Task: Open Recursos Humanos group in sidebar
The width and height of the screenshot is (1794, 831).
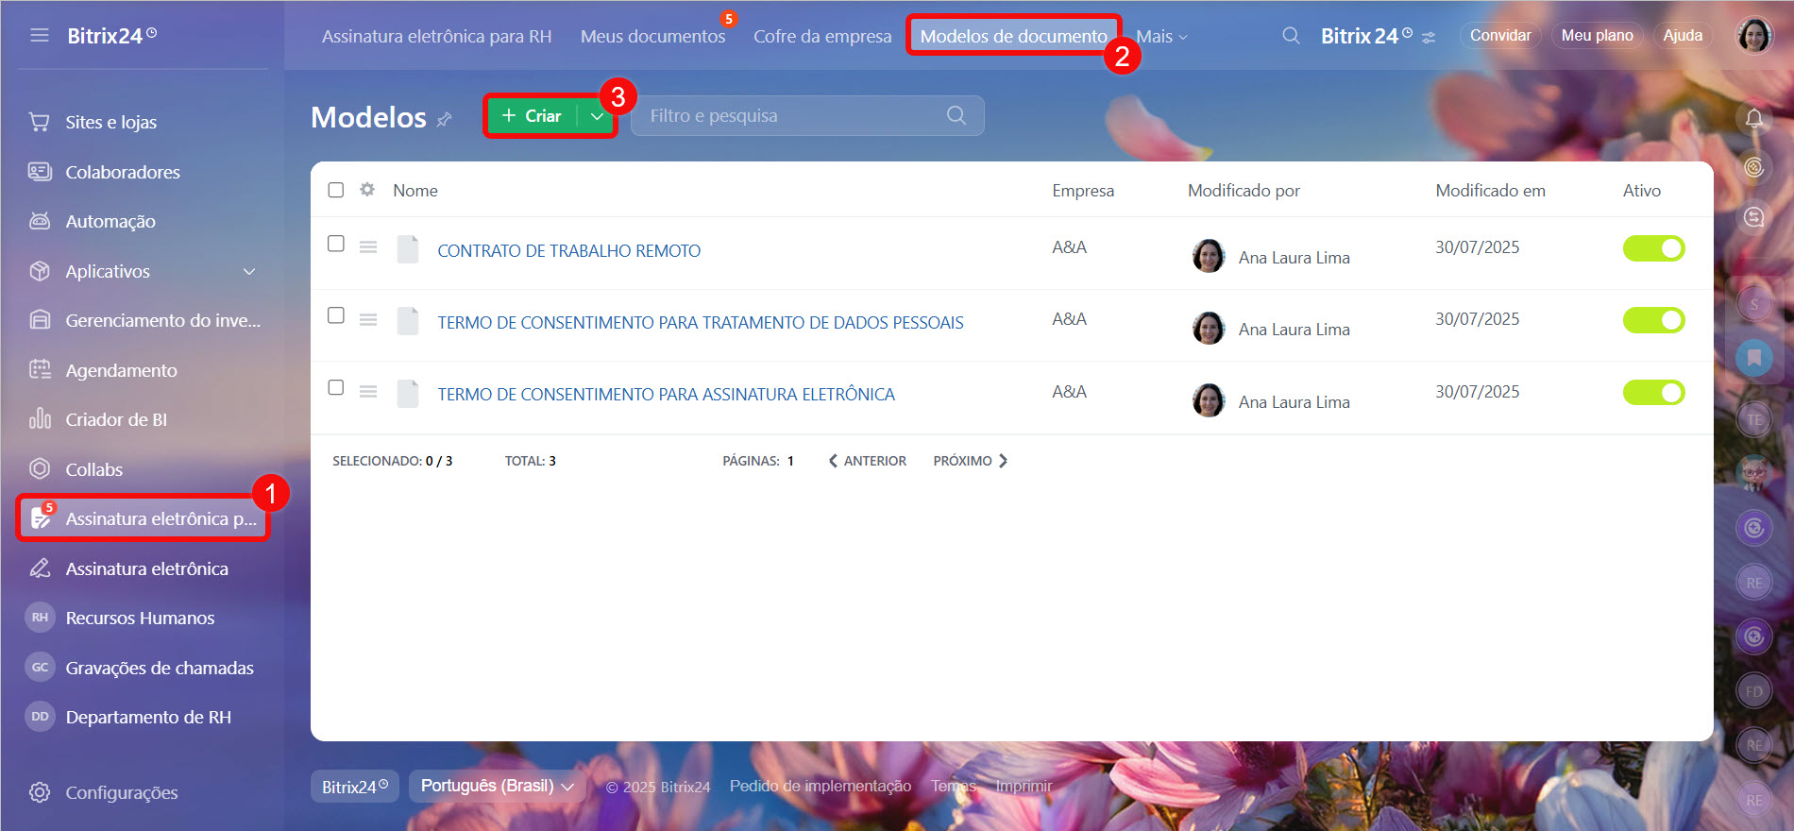Action: pyautogui.click(x=142, y=618)
